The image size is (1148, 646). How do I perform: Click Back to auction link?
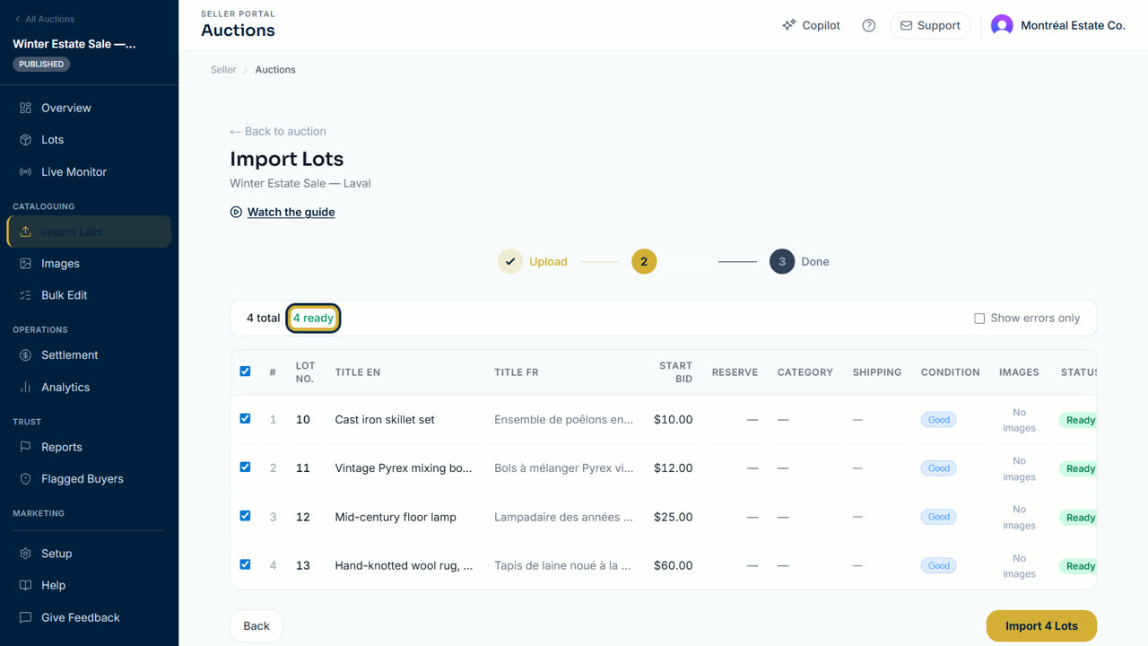[278, 131]
